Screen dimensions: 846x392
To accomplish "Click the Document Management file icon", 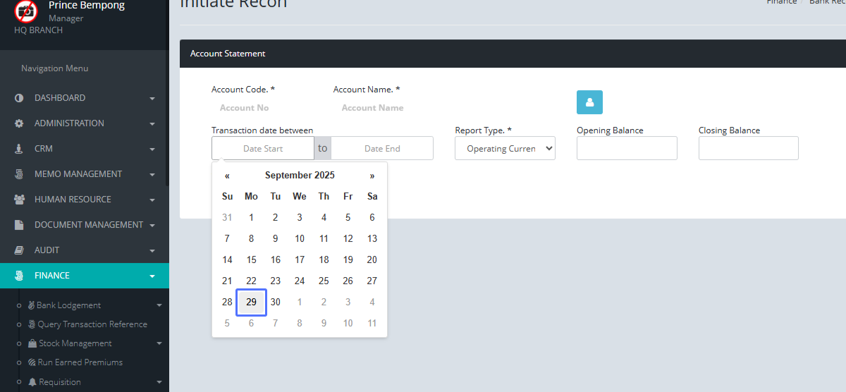I will tap(19, 225).
